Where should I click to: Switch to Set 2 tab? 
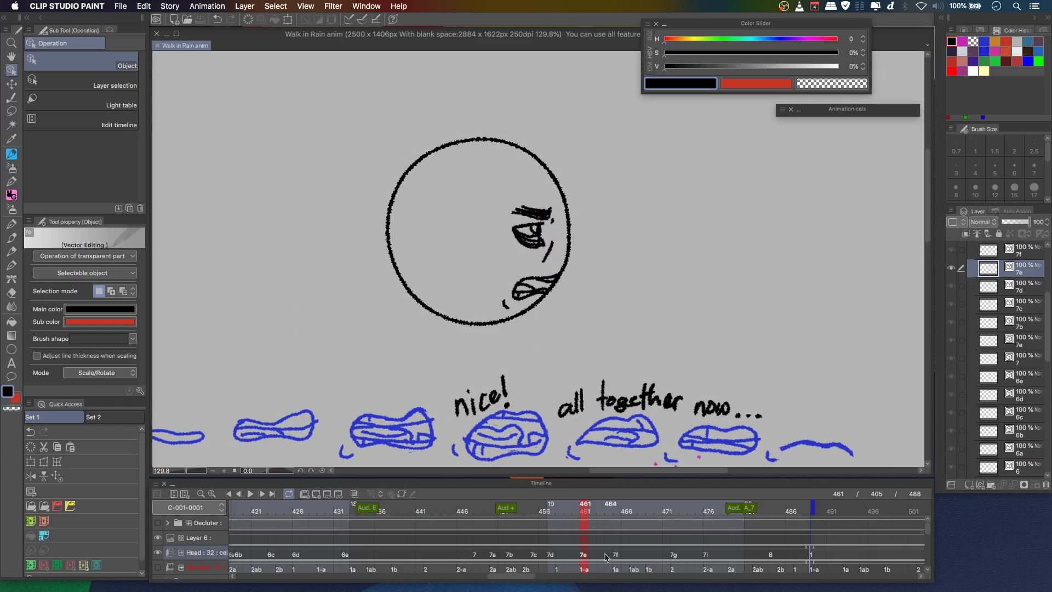click(114, 417)
